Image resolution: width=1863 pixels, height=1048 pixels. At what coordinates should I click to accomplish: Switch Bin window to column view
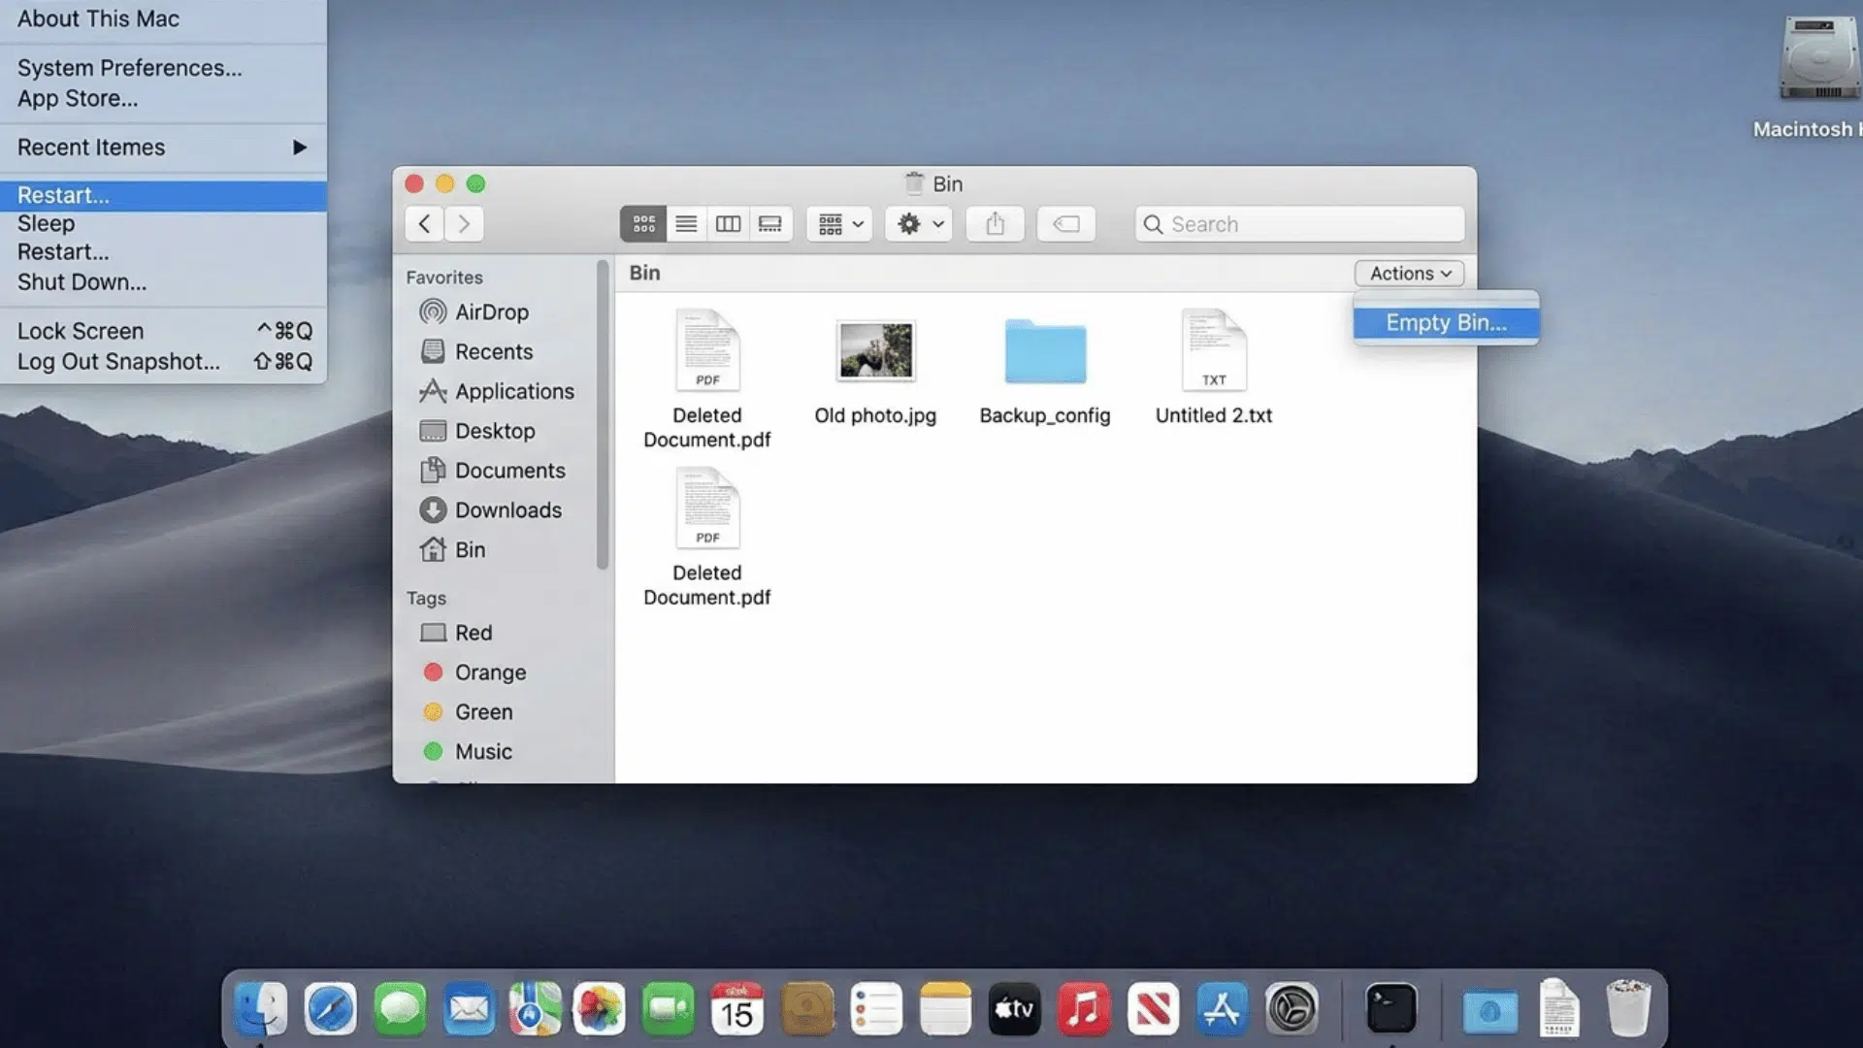click(728, 224)
